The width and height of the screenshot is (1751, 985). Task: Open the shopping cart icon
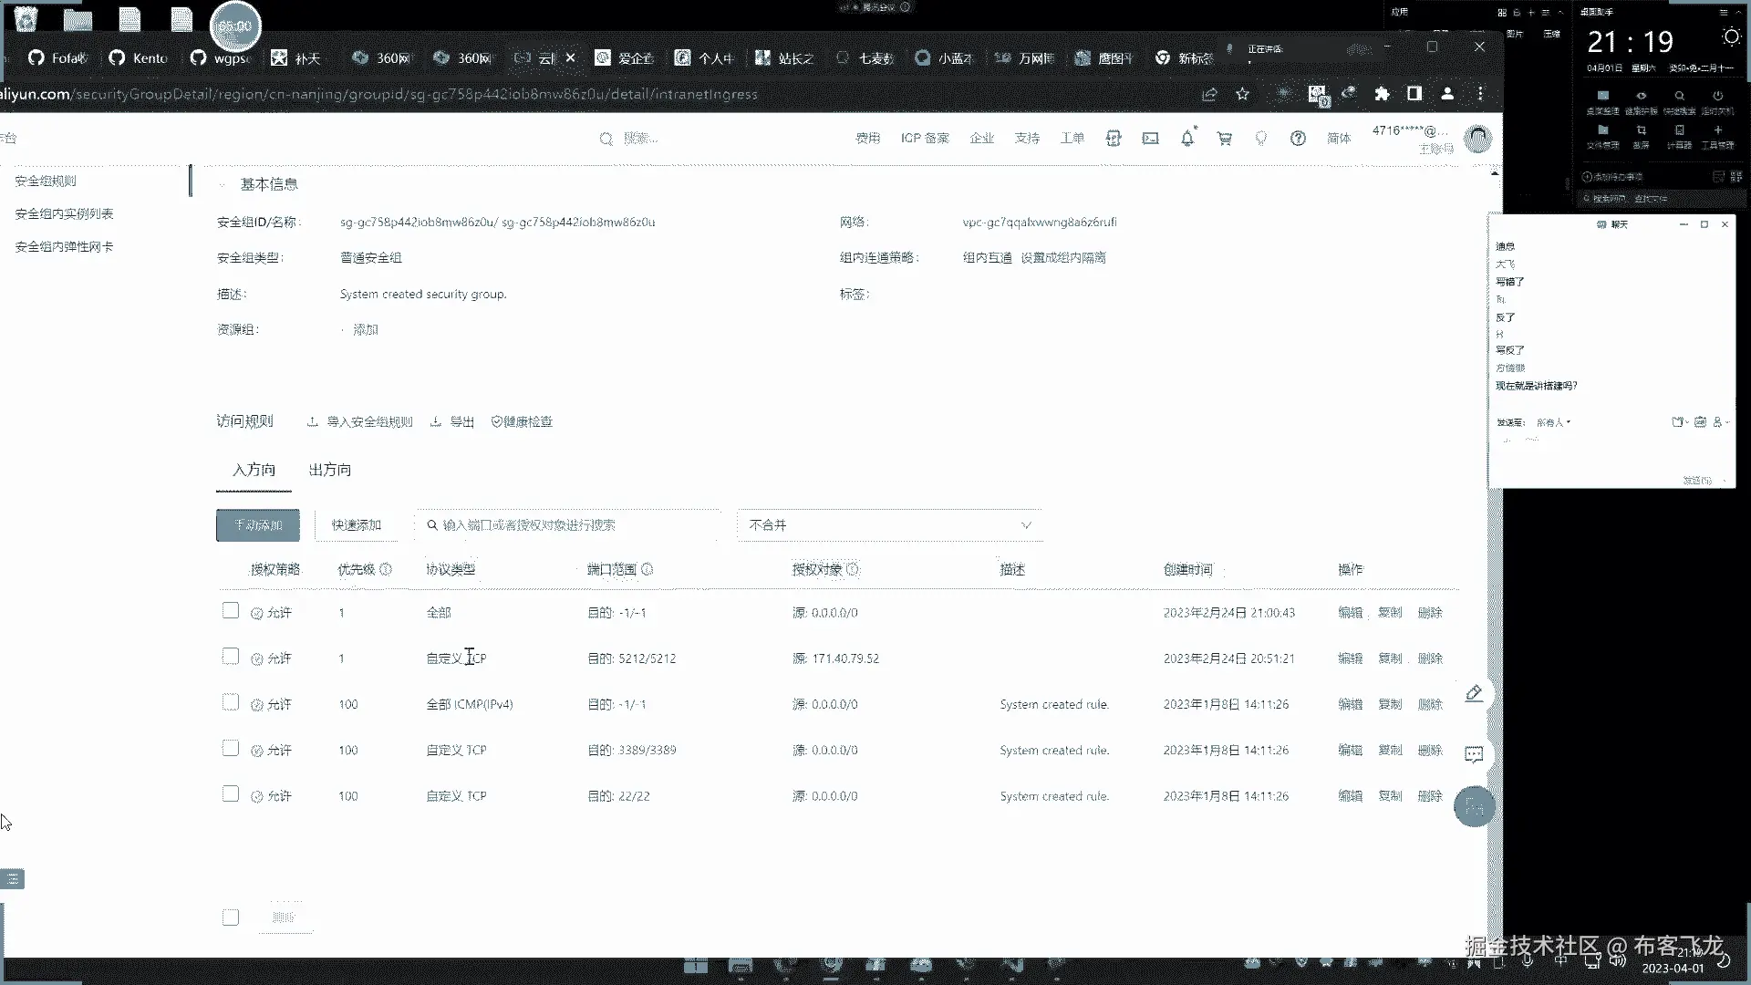point(1224,139)
